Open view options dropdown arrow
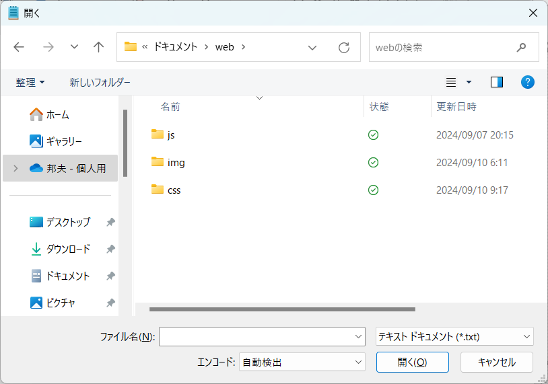This screenshot has height=384, width=548. click(x=469, y=83)
